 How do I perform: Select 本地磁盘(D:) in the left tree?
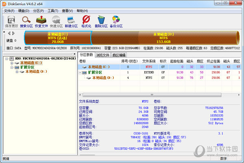(36, 72)
